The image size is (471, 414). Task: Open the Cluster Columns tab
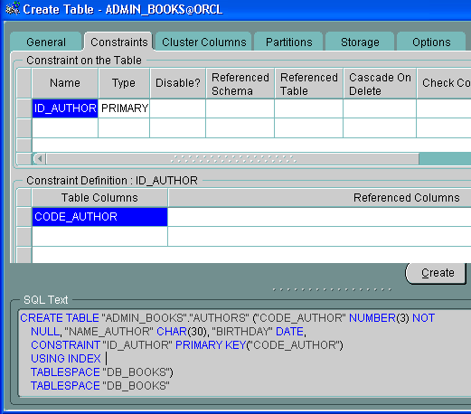click(203, 42)
